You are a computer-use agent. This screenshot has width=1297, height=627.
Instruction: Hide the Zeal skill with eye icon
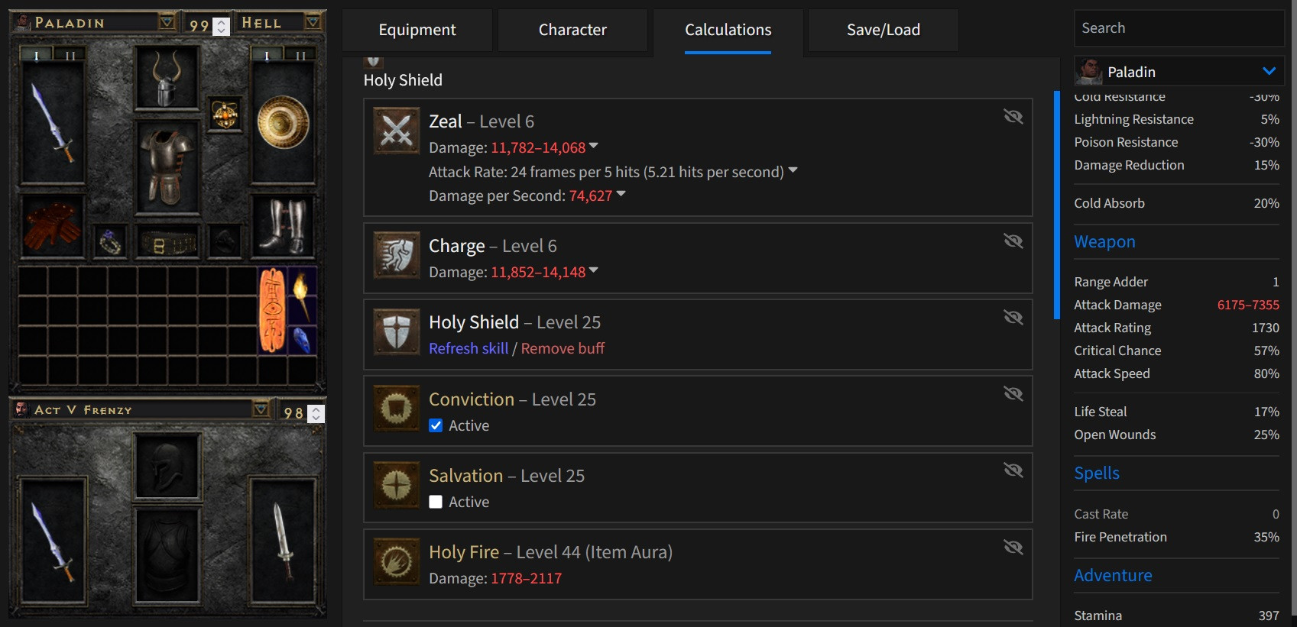pyautogui.click(x=1013, y=116)
